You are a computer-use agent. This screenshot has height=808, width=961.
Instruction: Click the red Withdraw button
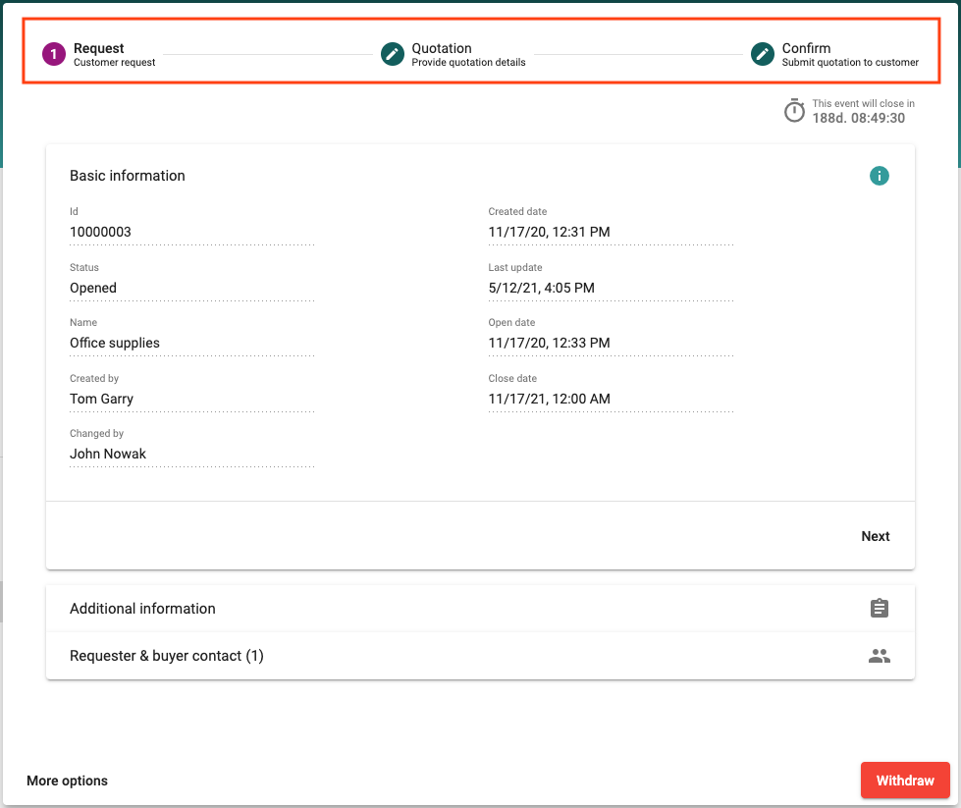coord(904,781)
